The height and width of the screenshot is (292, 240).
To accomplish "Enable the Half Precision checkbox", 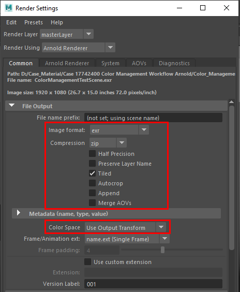I will [92, 154].
